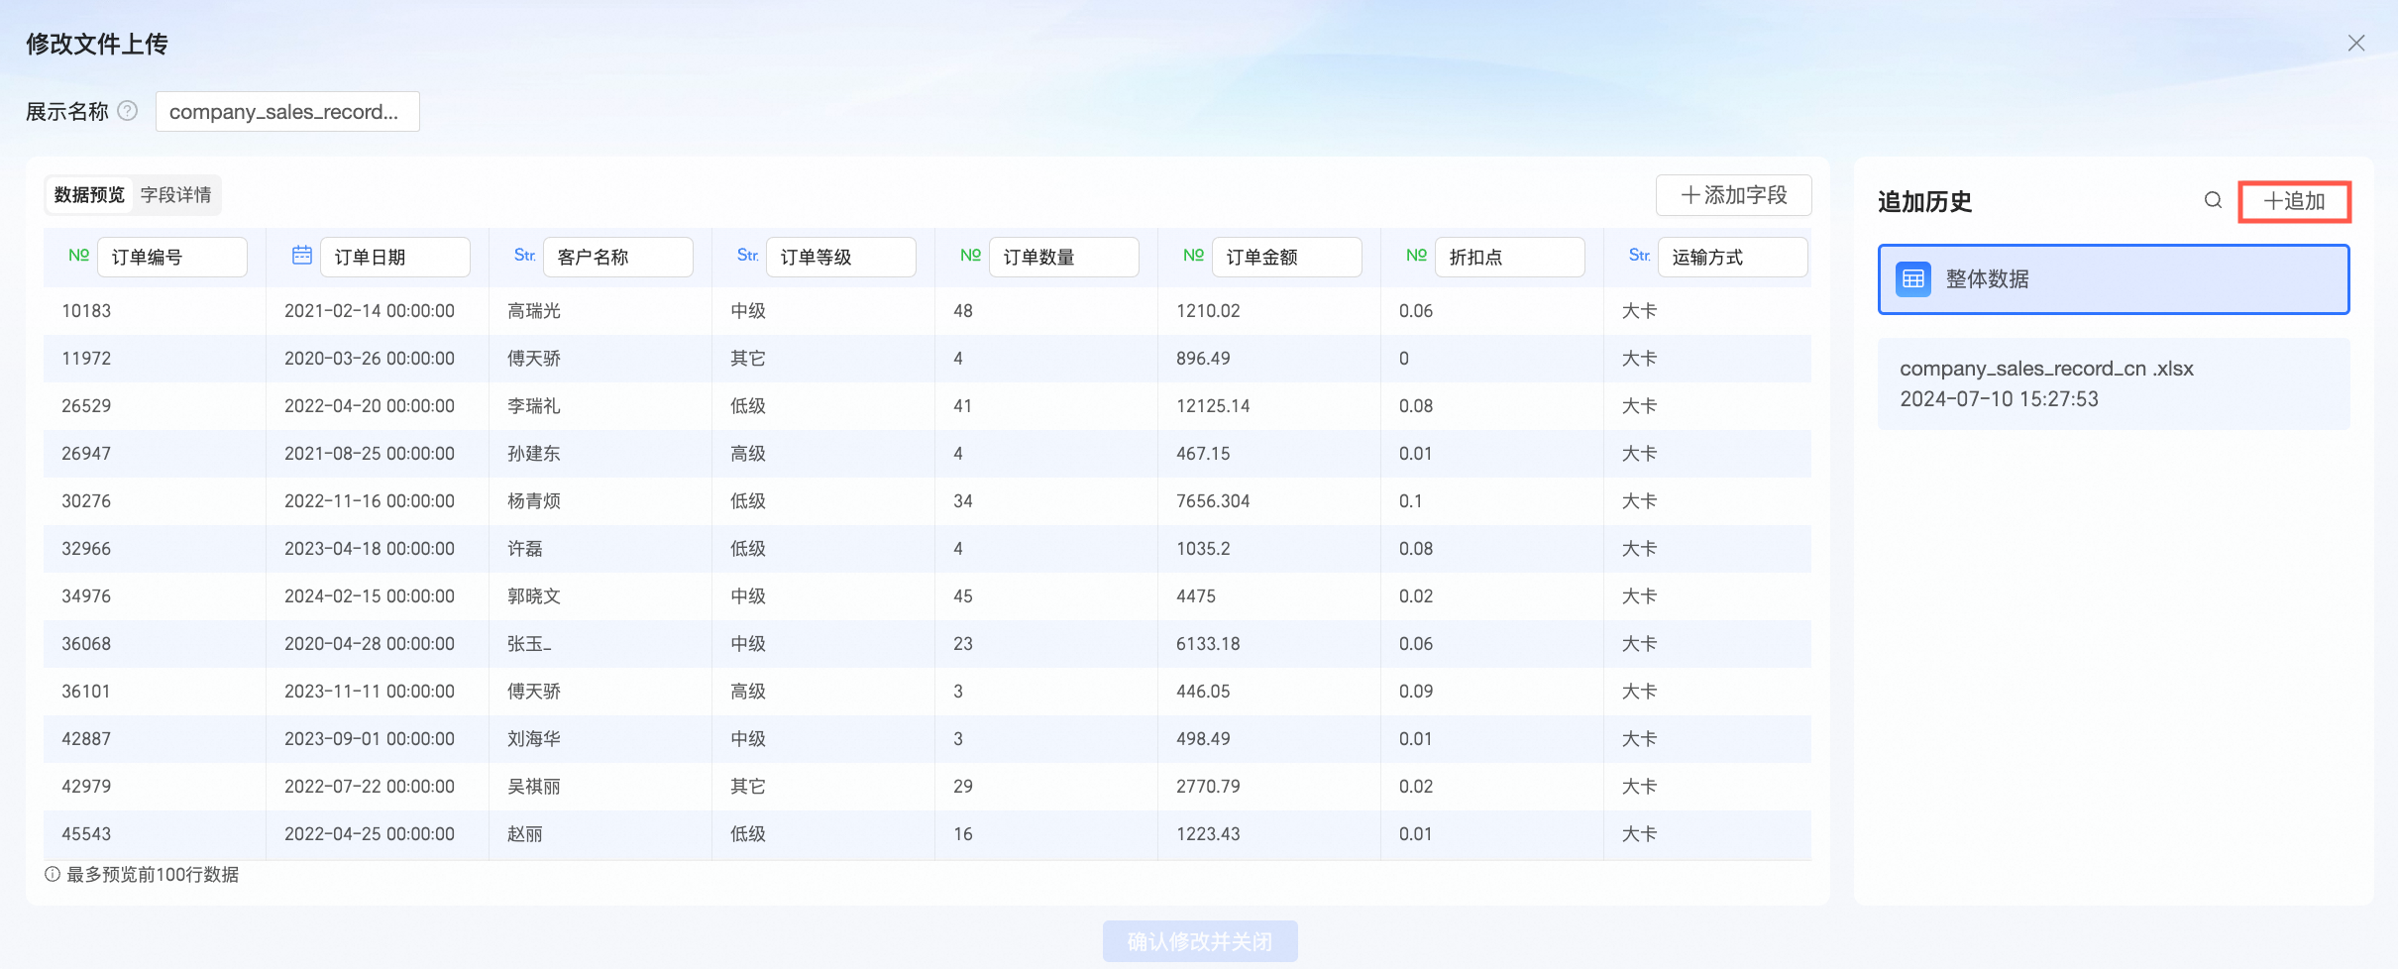Switch to the 数据预览 tab
Viewport: 2398px width, 969px height.
pyautogui.click(x=89, y=195)
